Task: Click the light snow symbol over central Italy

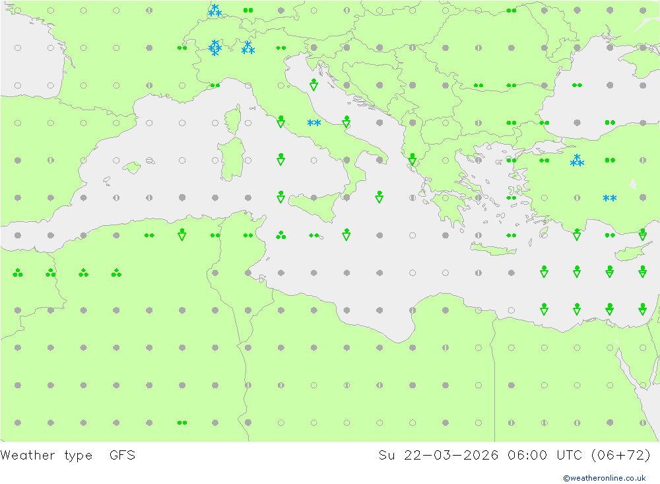Action: point(313,123)
